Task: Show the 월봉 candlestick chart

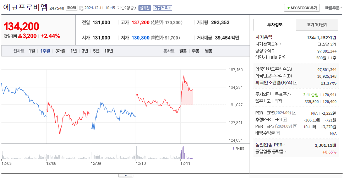Action: click(x=209, y=51)
